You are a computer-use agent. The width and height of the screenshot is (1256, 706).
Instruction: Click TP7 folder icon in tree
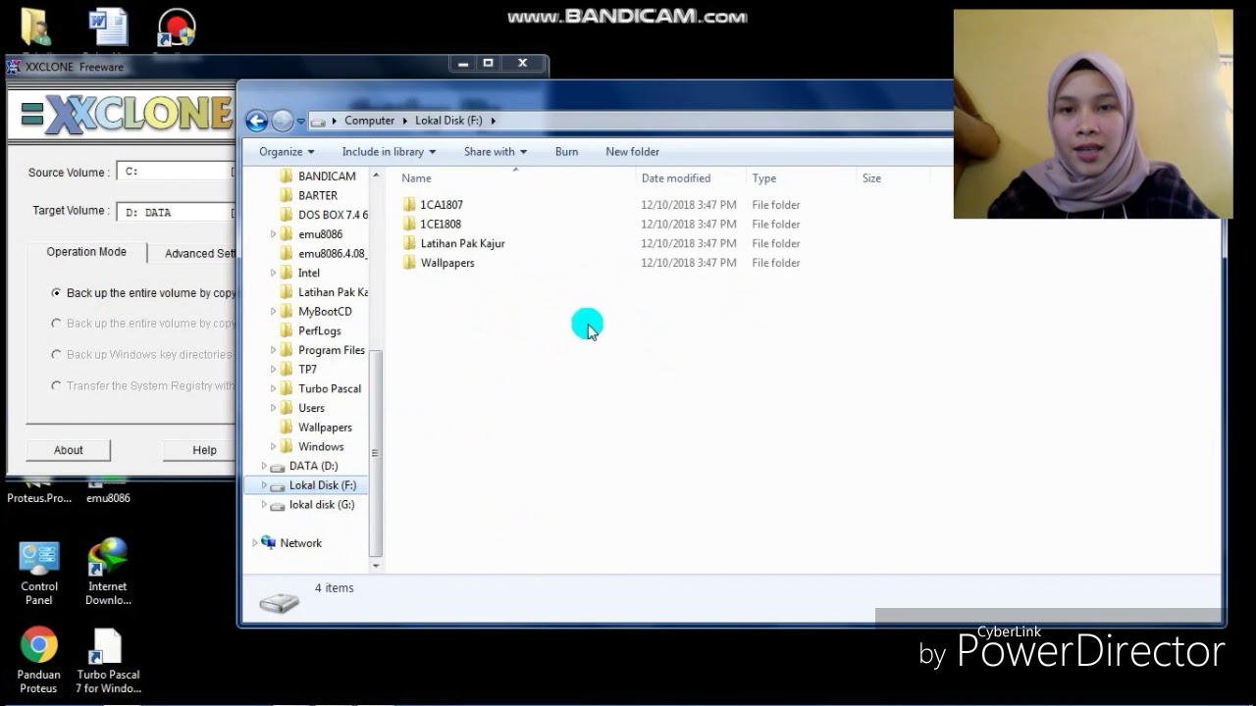(287, 370)
